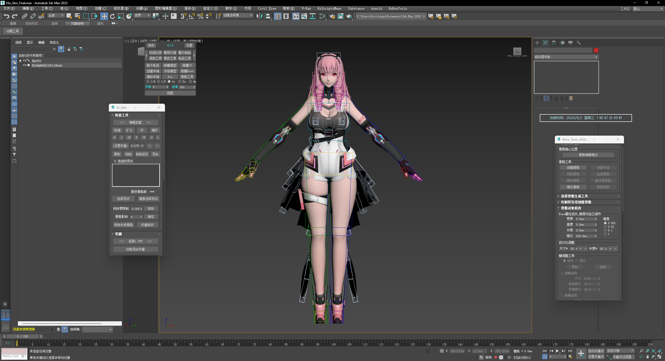The image size is (665, 361).
Task: Open Time Configuration clock-gear icon
Action: 570,357
